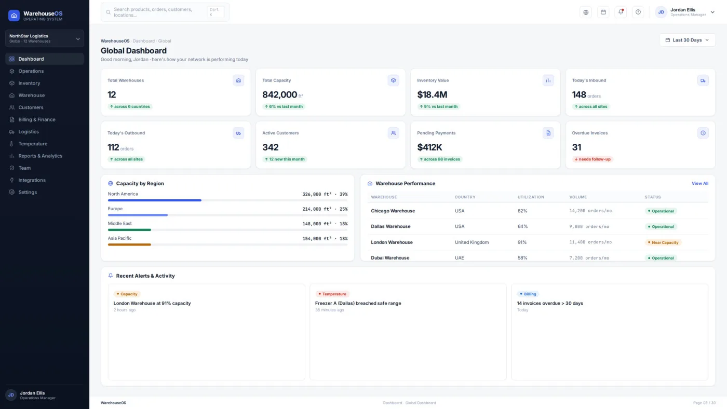Click the JD avatar in sidebar footer

tap(11, 395)
